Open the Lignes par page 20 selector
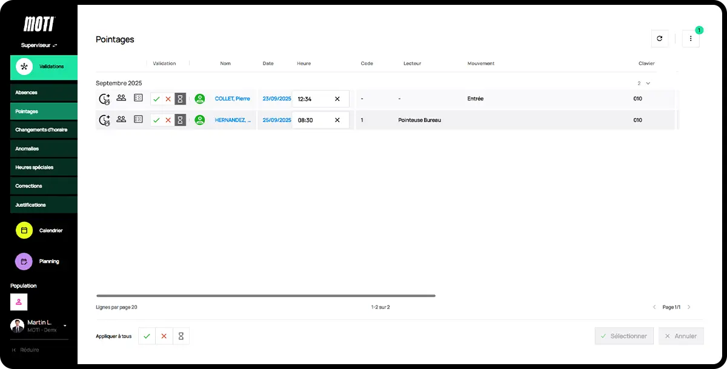Image resolution: width=727 pixels, height=369 pixels. 116,307
